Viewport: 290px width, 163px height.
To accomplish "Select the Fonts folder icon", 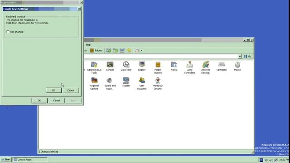I will point(174,66).
